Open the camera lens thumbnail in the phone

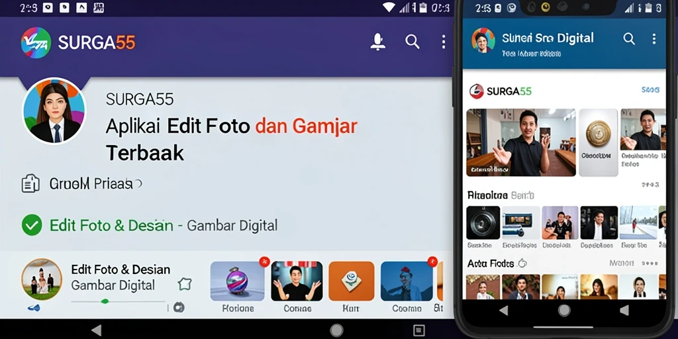[x=483, y=222]
